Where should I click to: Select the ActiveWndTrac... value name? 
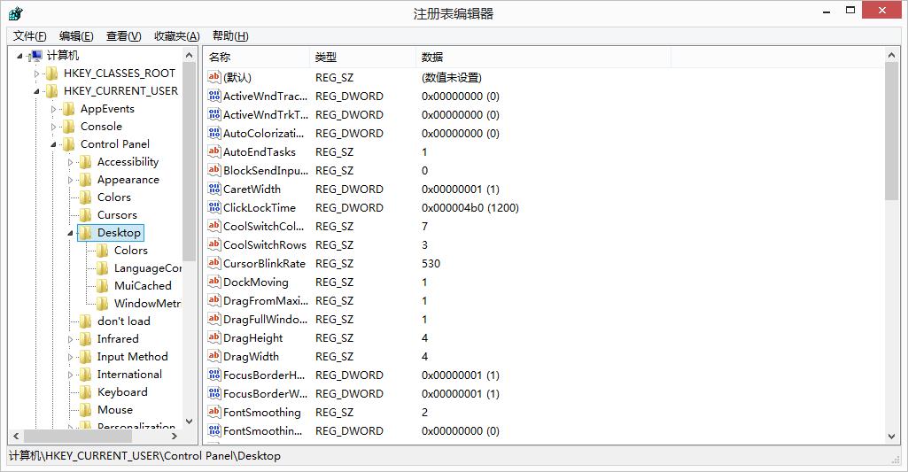coord(265,97)
